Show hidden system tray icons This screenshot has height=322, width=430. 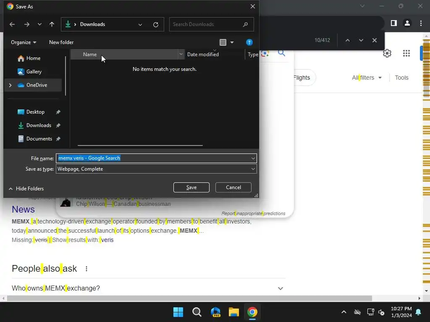tap(343, 312)
